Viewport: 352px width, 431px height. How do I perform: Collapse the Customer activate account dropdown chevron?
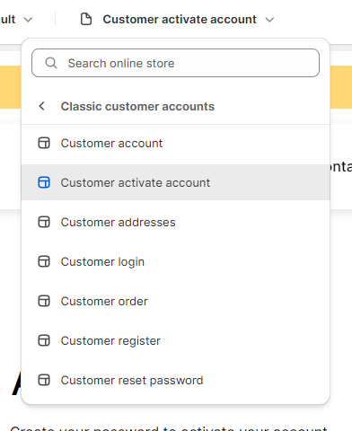269,20
